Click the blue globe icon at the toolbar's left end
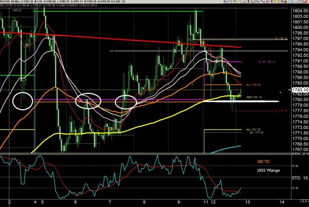 pos(224,1)
